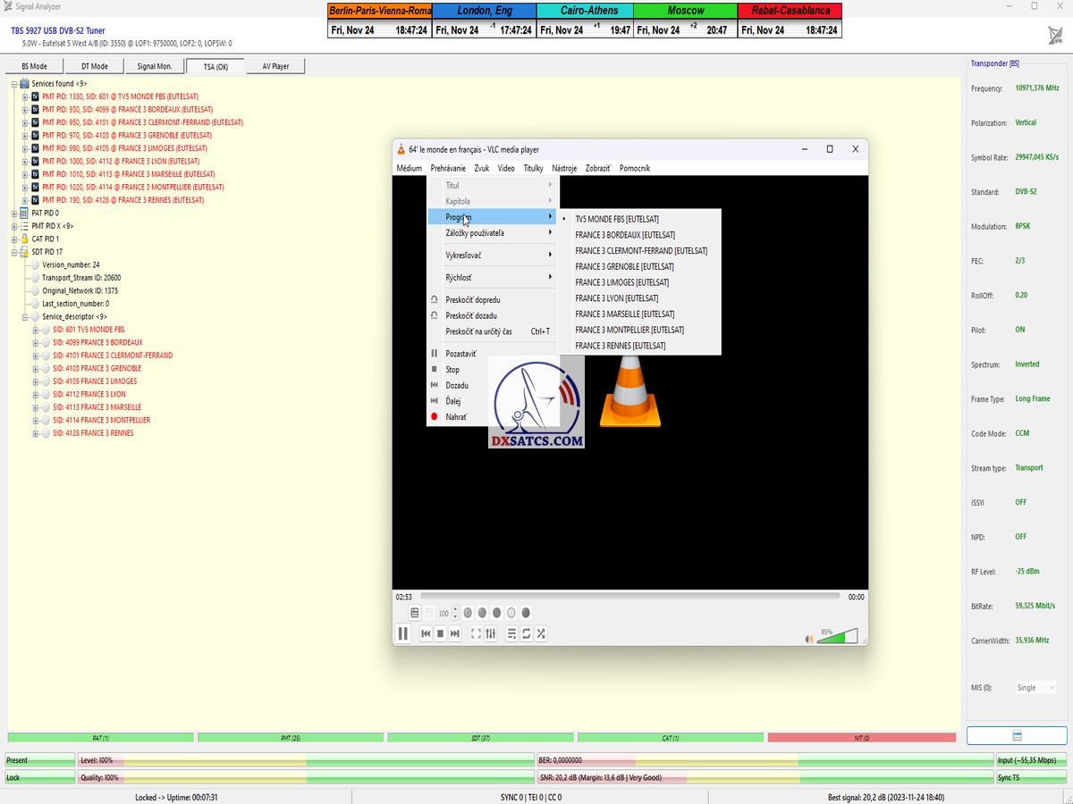Switch to the Signal Mon. tab
The image size is (1073, 804).
tap(154, 66)
